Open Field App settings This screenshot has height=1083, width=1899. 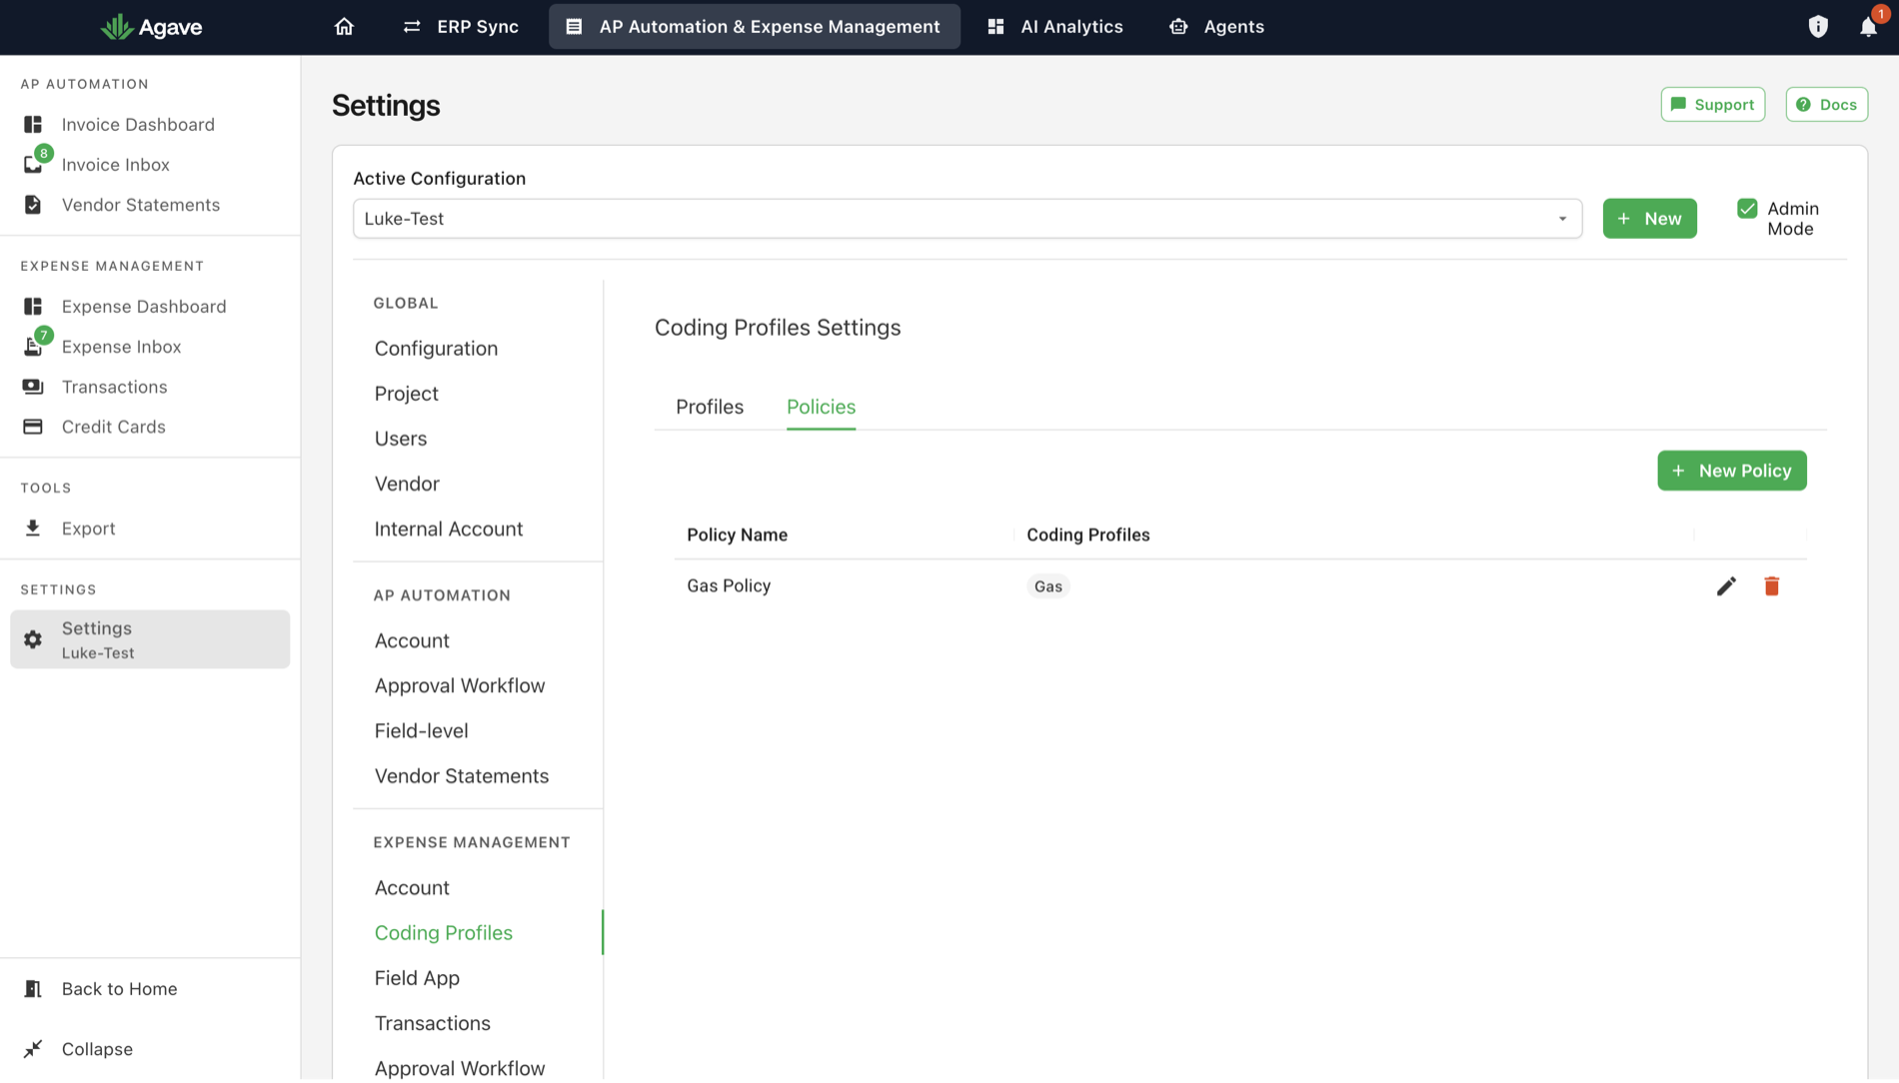[417, 978]
